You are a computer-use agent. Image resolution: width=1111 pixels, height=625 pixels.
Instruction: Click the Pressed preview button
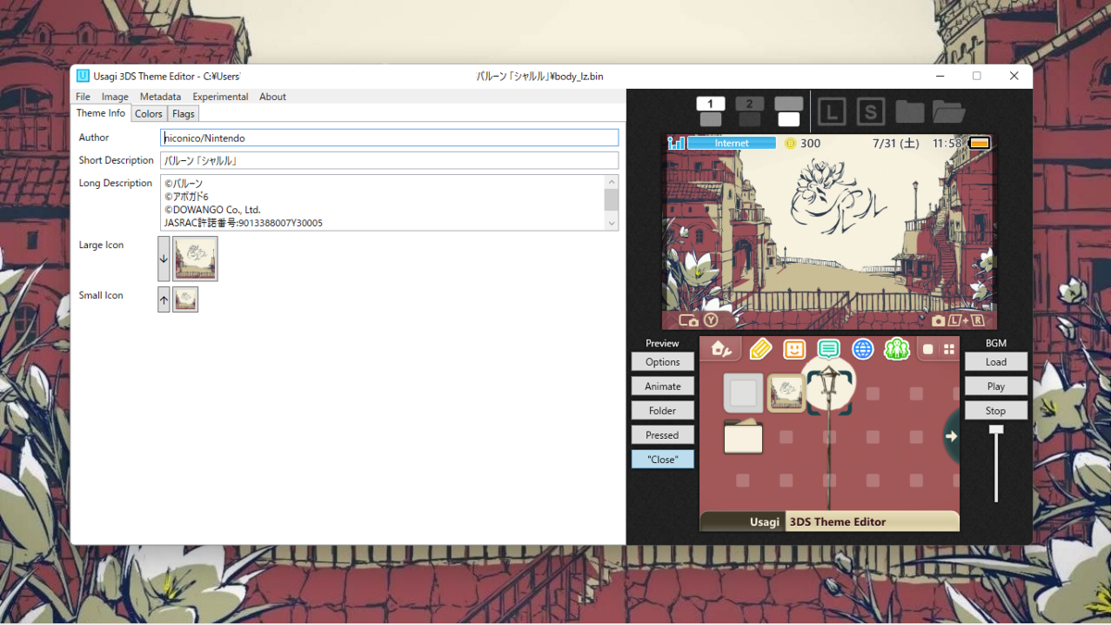(x=663, y=434)
